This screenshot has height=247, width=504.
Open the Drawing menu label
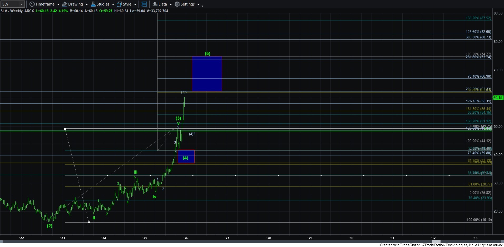[x=75, y=4]
